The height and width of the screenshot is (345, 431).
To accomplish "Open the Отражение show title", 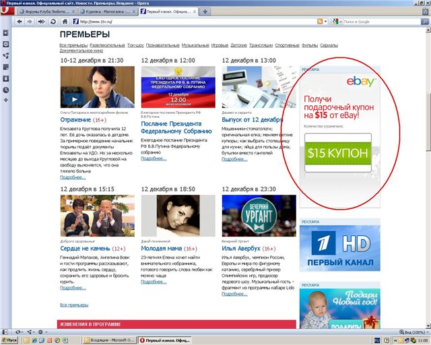I will pyautogui.click(x=75, y=120).
